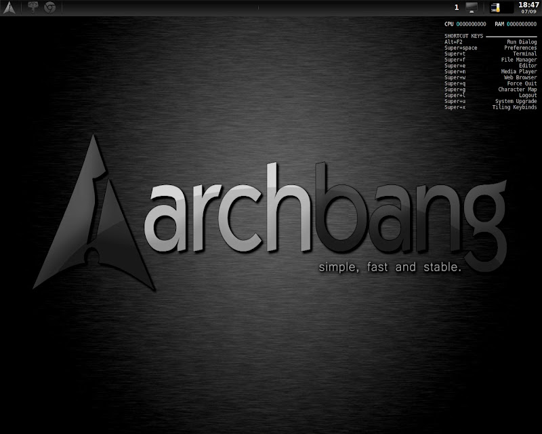Click the Media Player label
The height and width of the screenshot is (434, 542).
[519, 71]
